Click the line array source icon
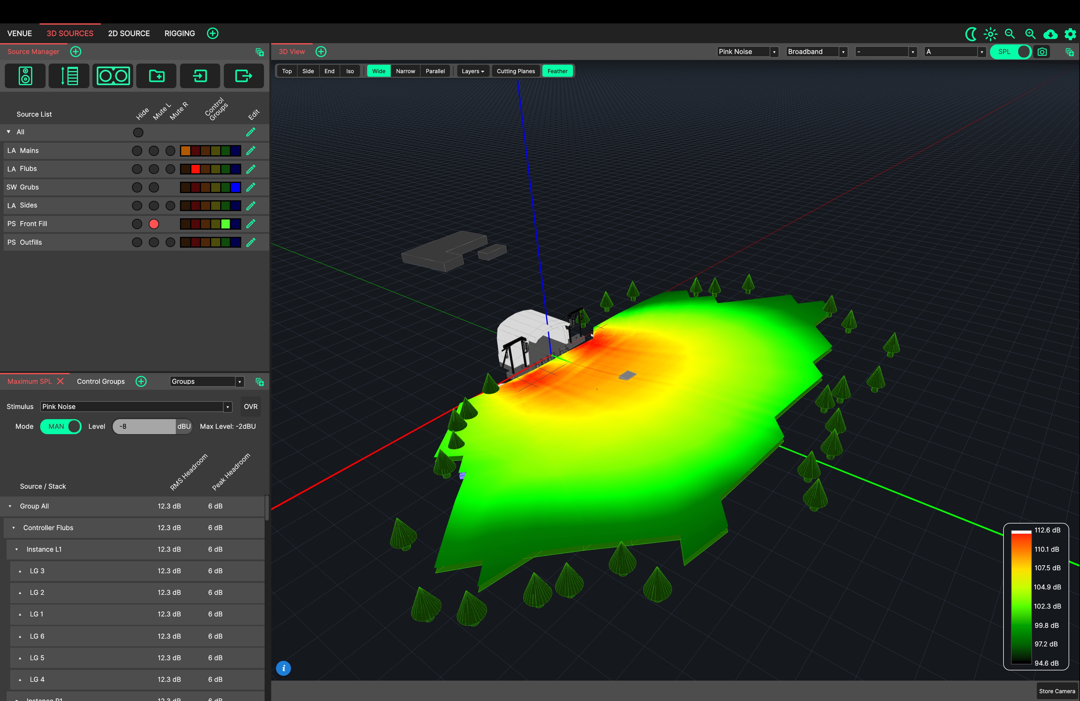 point(69,76)
